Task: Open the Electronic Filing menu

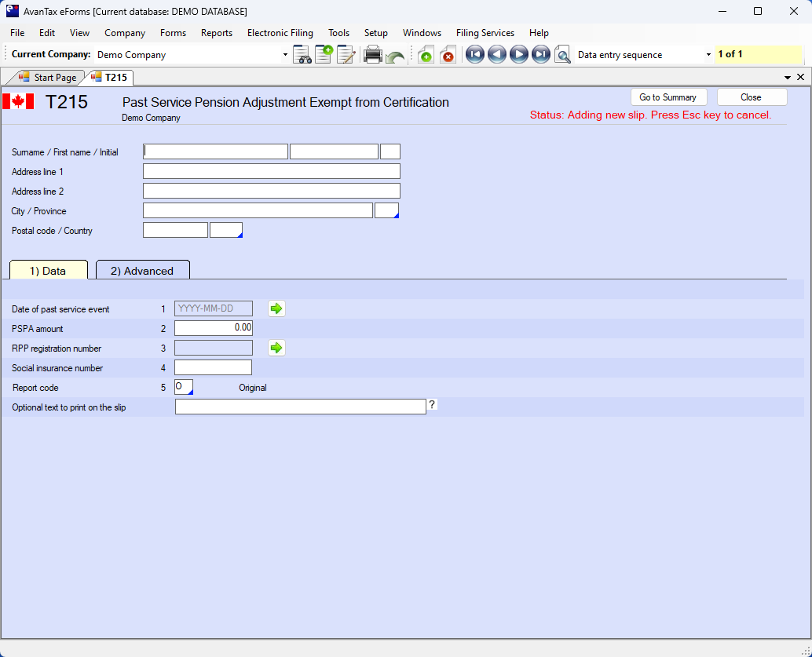Action: coord(280,33)
